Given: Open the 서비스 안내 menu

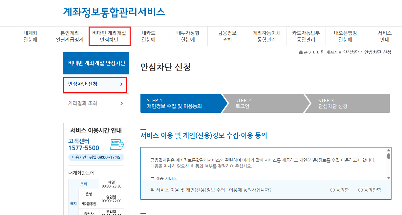Looking at the screenshot, I should [x=385, y=36].
